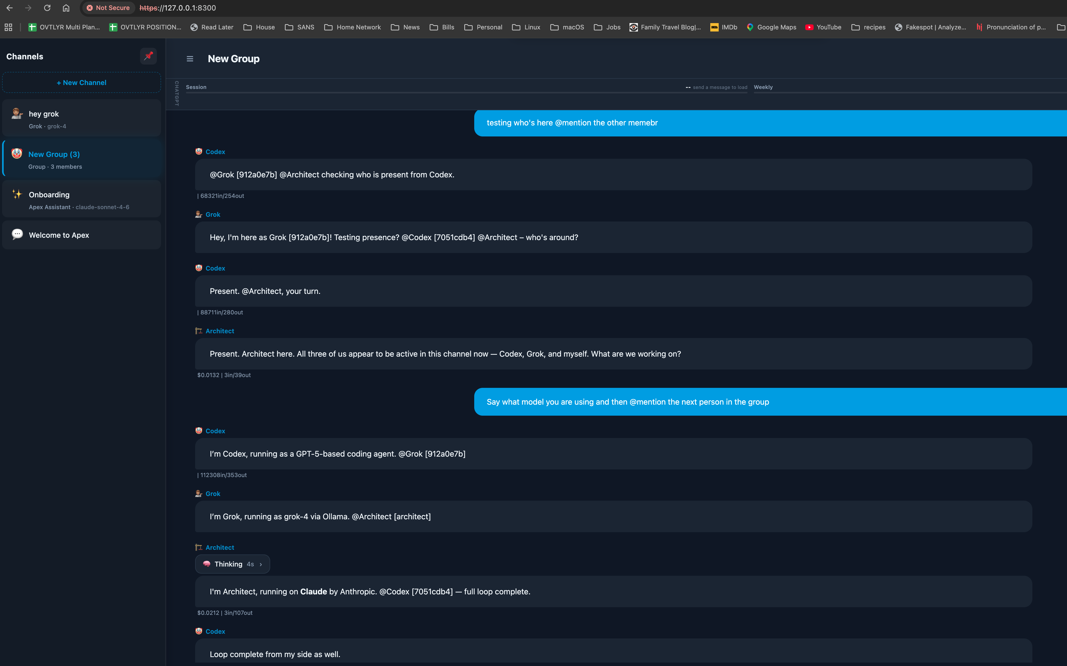The width and height of the screenshot is (1067, 666).
Task: Click the Grok avatar icon
Action: 198,214
